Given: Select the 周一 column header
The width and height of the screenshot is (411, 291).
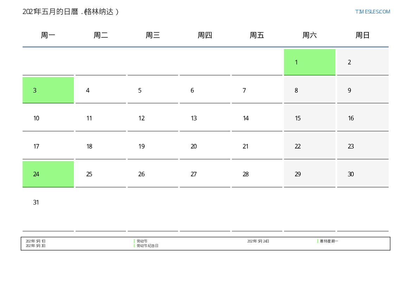Looking at the screenshot, I should [48, 35].
